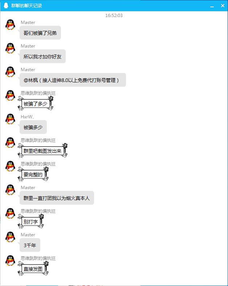Click avatar beside the @林枫 mention message
This screenshot has height=286, width=228.
point(11,72)
